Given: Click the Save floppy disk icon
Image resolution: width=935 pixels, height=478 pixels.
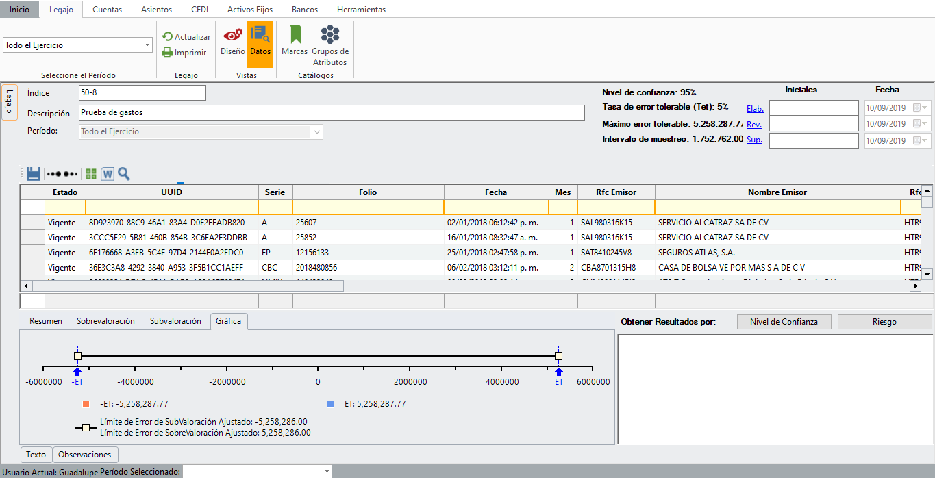Looking at the screenshot, I should [34, 174].
